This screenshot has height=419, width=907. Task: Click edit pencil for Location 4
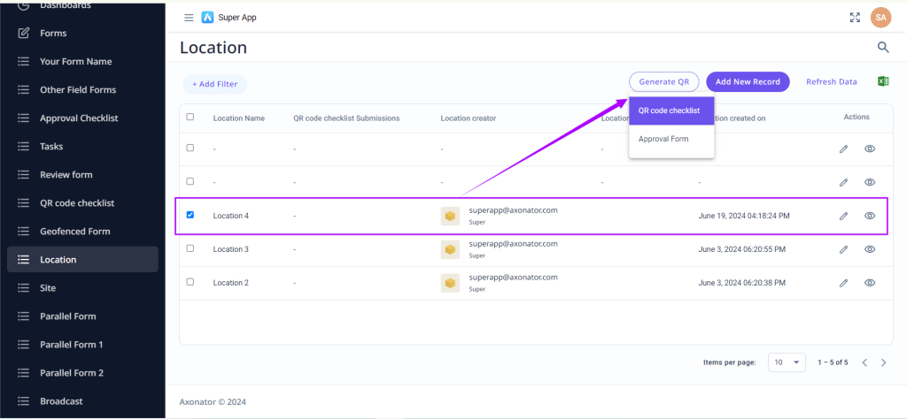(x=843, y=216)
